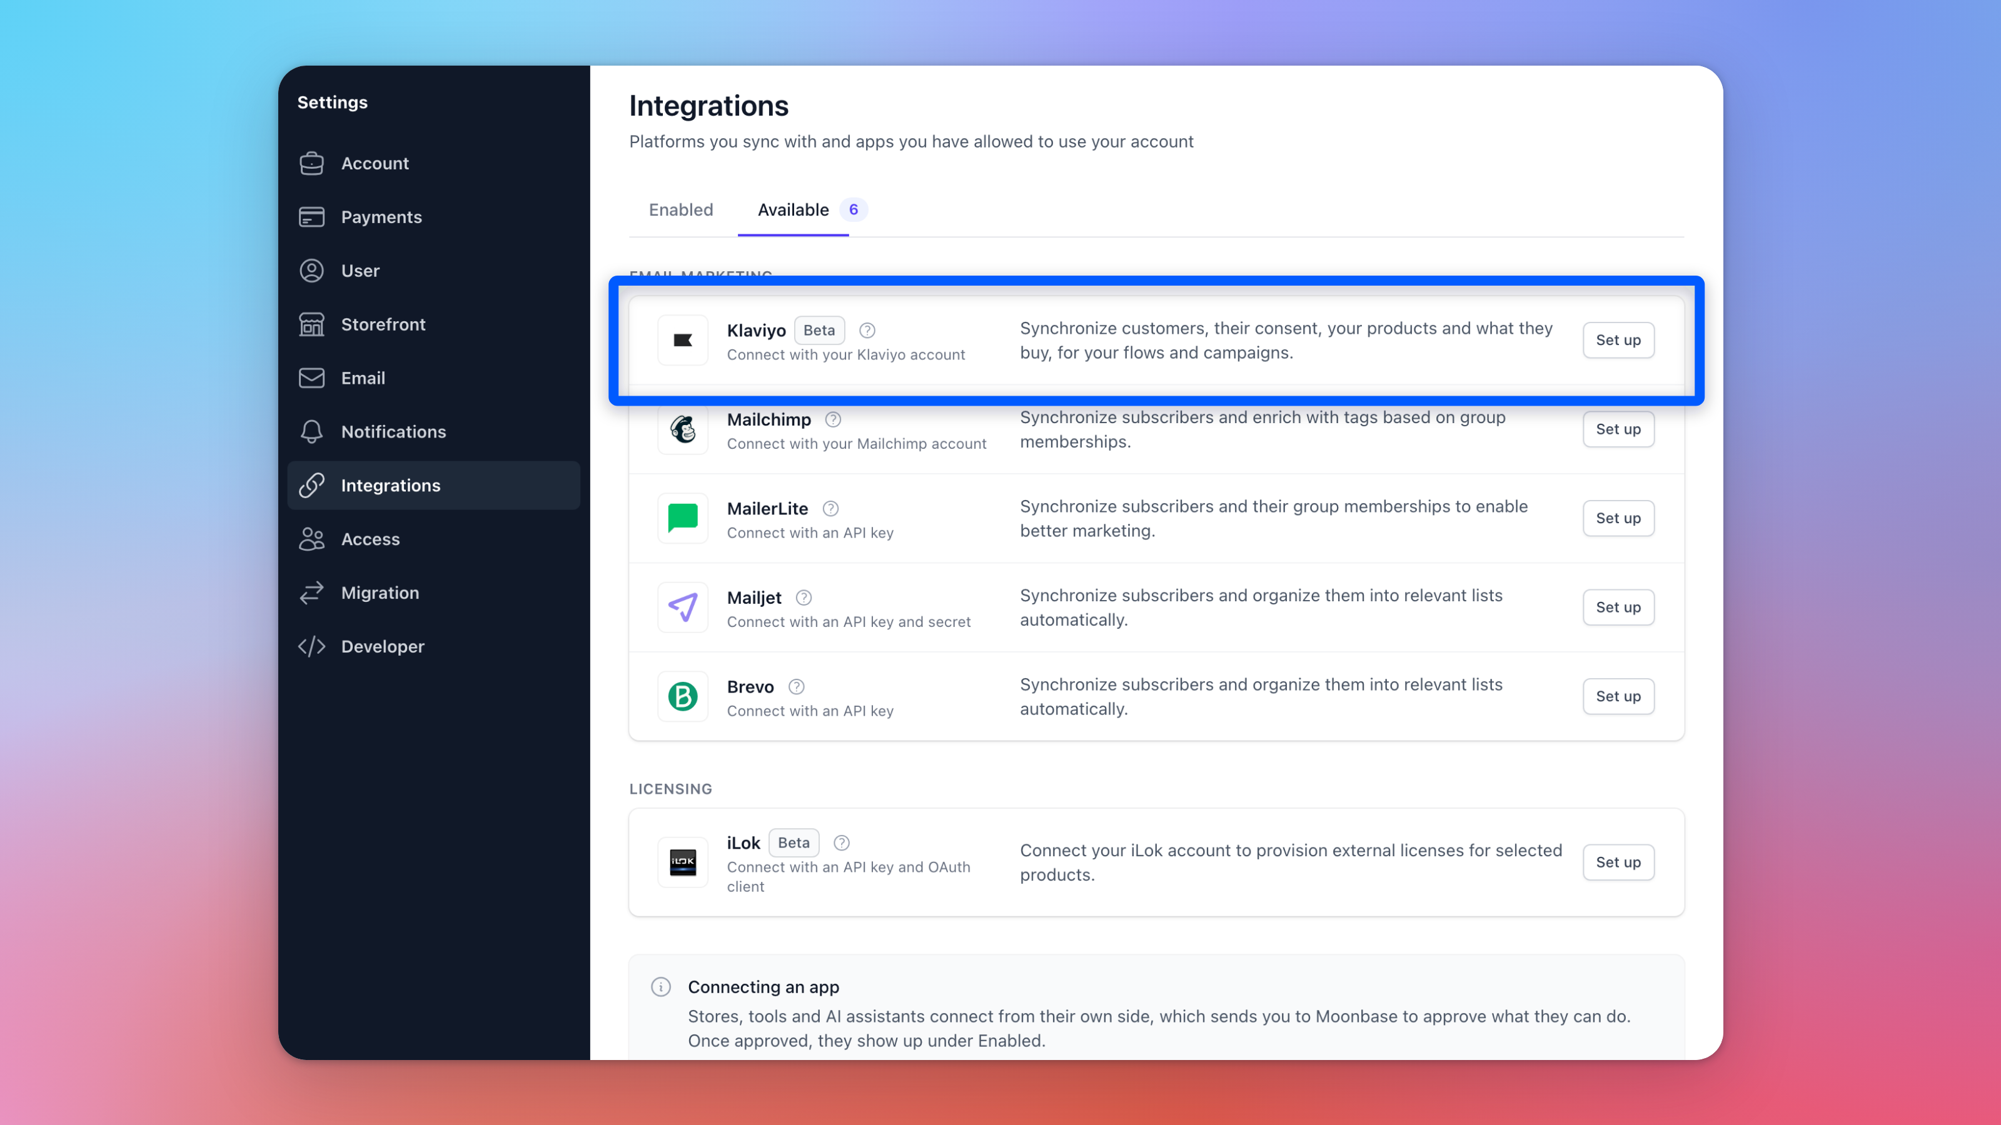Open the Klaviyo help question icon
The image size is (2001, 1125).
(x=868, y=331)
